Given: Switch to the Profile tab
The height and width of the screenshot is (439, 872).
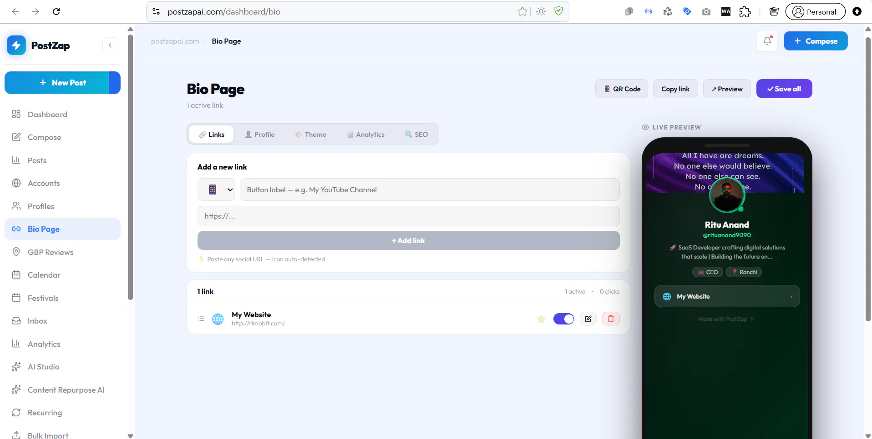Looking at the screenshot, I should coord(260,135).
